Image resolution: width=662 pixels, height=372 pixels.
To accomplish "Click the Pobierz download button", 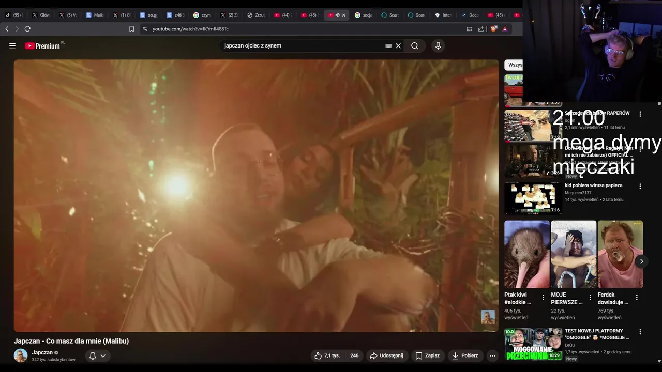I will tap(464, 355).
